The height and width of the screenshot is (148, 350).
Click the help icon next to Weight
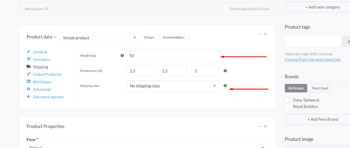(x=122, y=56)
